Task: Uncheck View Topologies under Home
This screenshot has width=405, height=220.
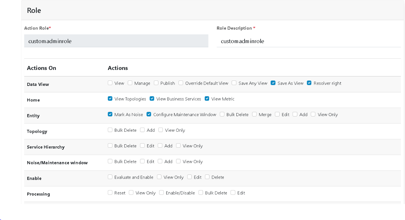Action: [x=110, y=99]
